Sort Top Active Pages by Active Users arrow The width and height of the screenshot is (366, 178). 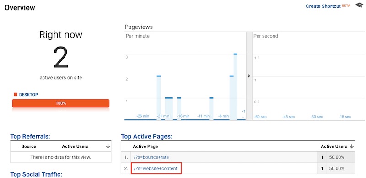point(351,146)
